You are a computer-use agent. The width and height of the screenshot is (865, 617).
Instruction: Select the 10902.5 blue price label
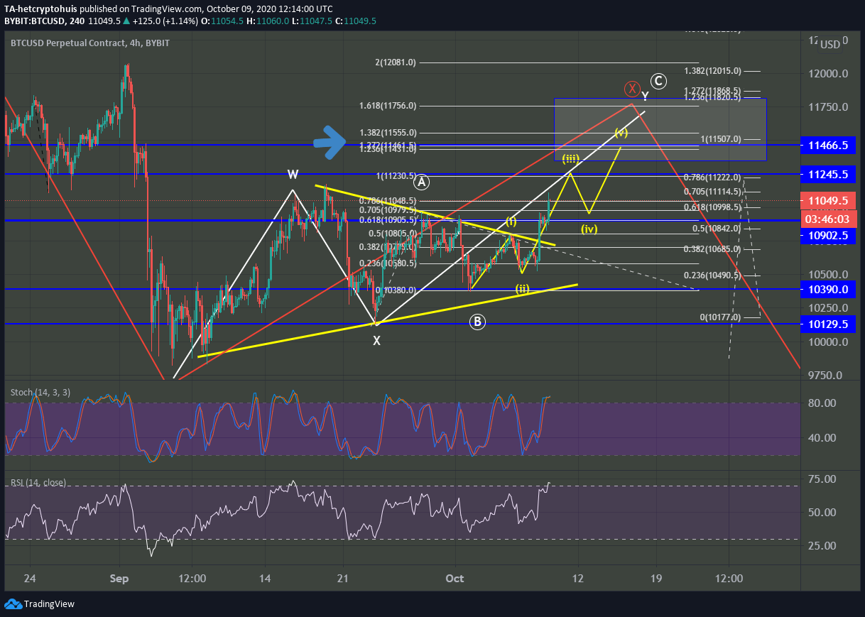pos(828,236)
